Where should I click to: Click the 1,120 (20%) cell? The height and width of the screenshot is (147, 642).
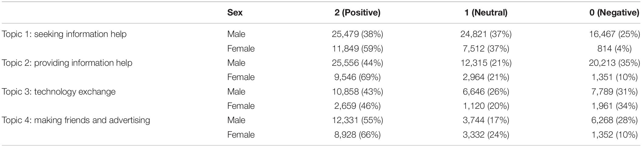click(486, 106)
